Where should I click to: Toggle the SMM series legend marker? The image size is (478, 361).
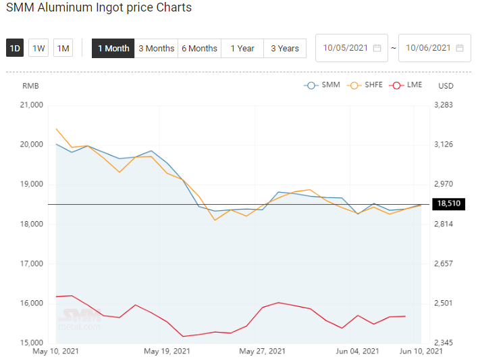click(x=311, y=85)
